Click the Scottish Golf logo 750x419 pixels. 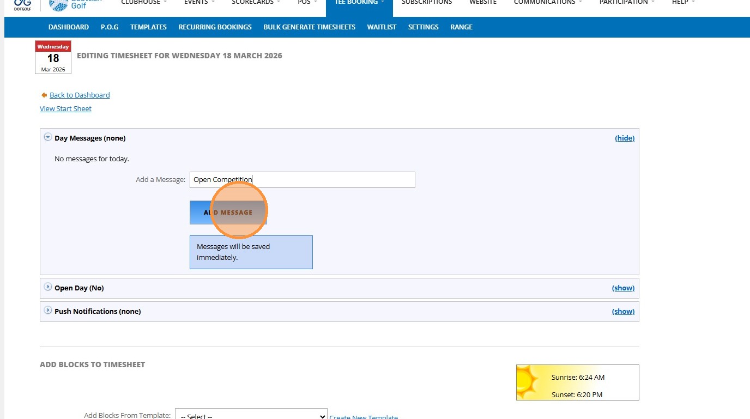(76, 4)
